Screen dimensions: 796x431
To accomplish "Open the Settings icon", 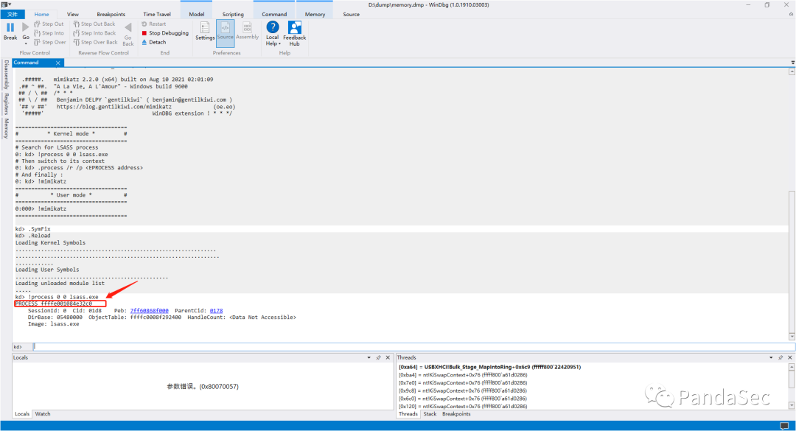I will (x=205, y=32).
